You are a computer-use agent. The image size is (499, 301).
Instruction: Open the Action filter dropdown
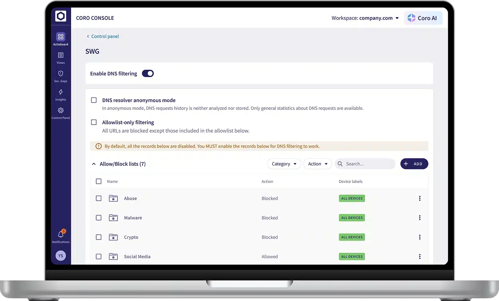click(x=317, y=164)
